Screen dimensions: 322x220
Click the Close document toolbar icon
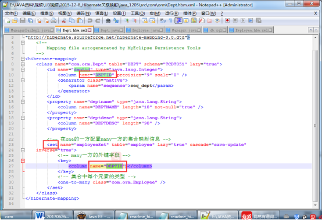(38, 20)
